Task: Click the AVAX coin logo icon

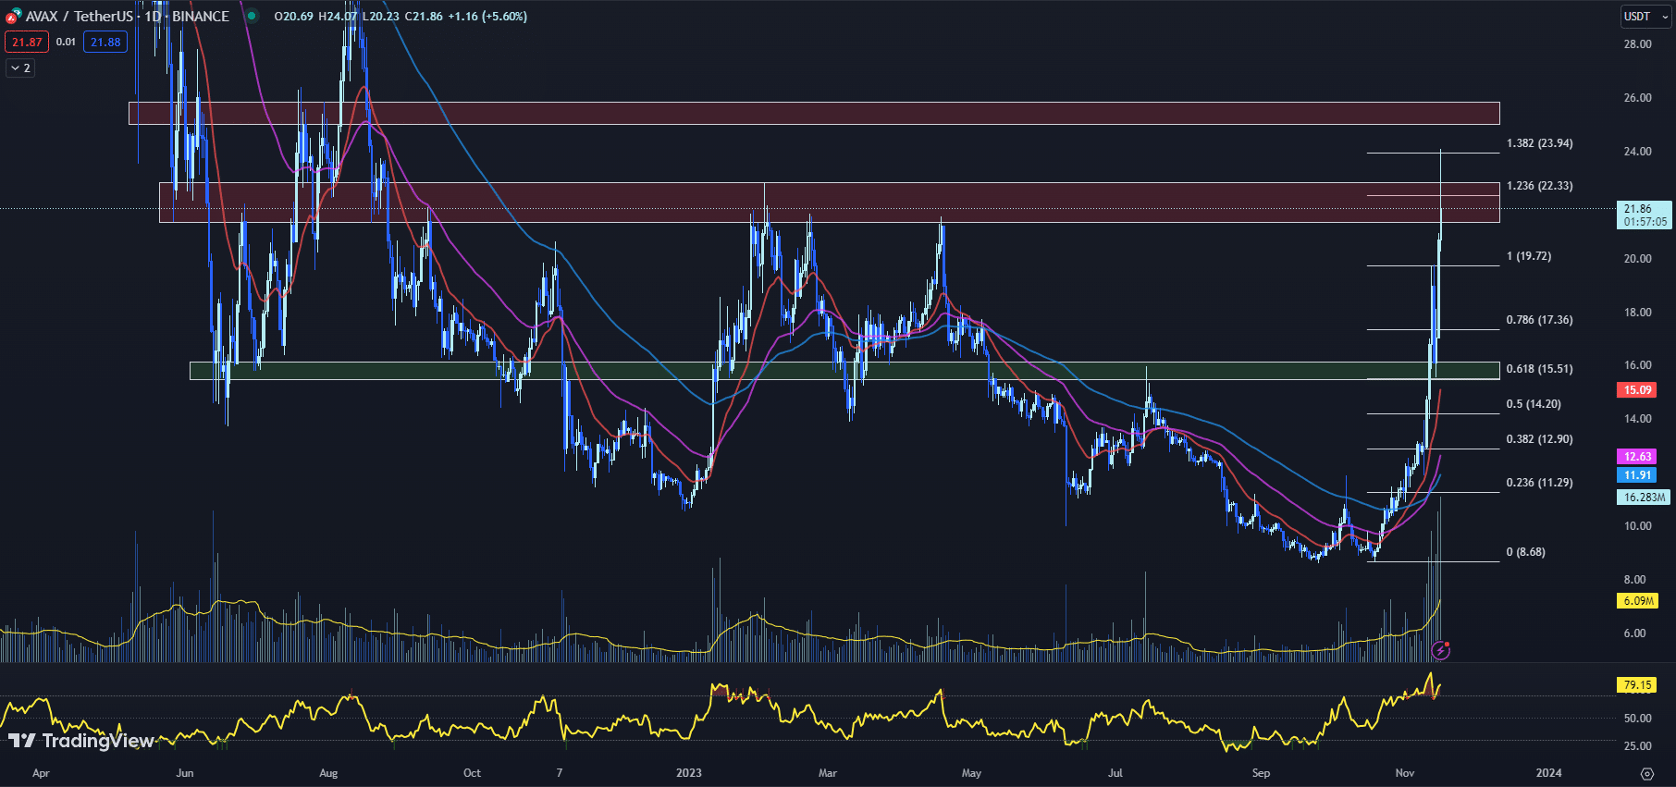Action: click(x=13, y=17)
